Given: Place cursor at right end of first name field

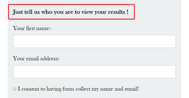Looking at the screenshot, I should pos(174,41).
